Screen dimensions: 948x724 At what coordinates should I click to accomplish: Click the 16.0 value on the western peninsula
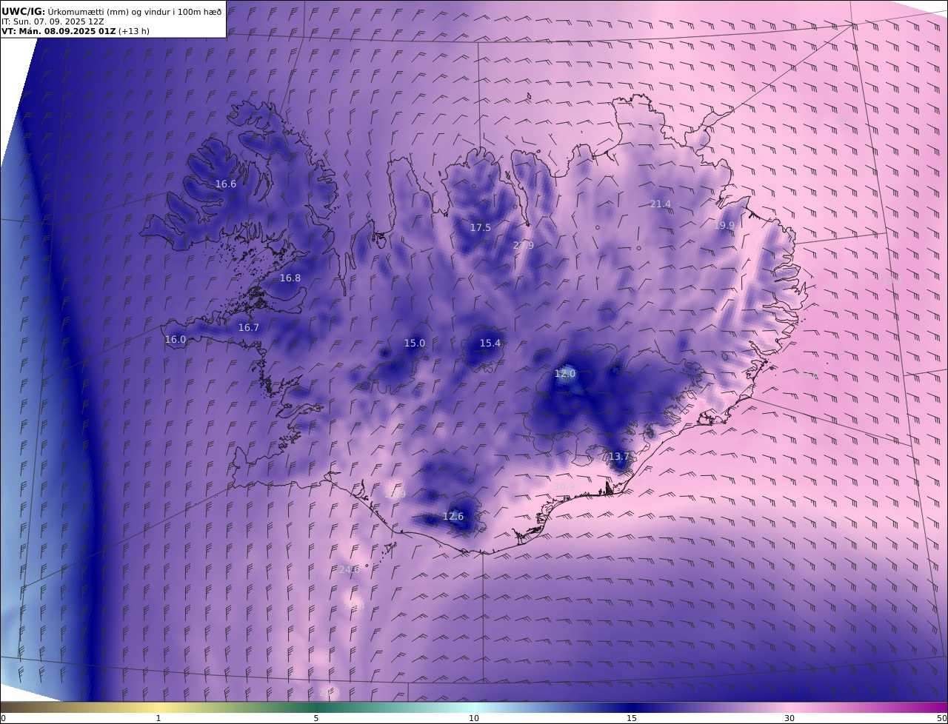(176, 340)
